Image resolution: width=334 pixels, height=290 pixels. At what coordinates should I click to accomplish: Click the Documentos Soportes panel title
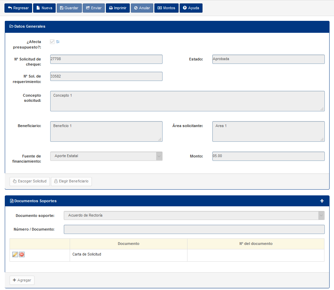(x=36, y=201)
